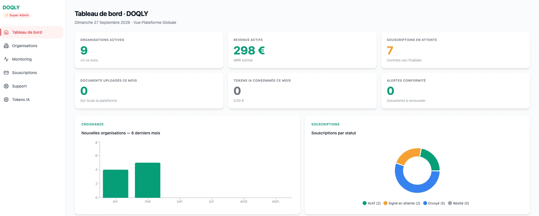Toggle the Actif (2) legend item
539x216 pixels.
pyautogui.click(x=372, y=203)
